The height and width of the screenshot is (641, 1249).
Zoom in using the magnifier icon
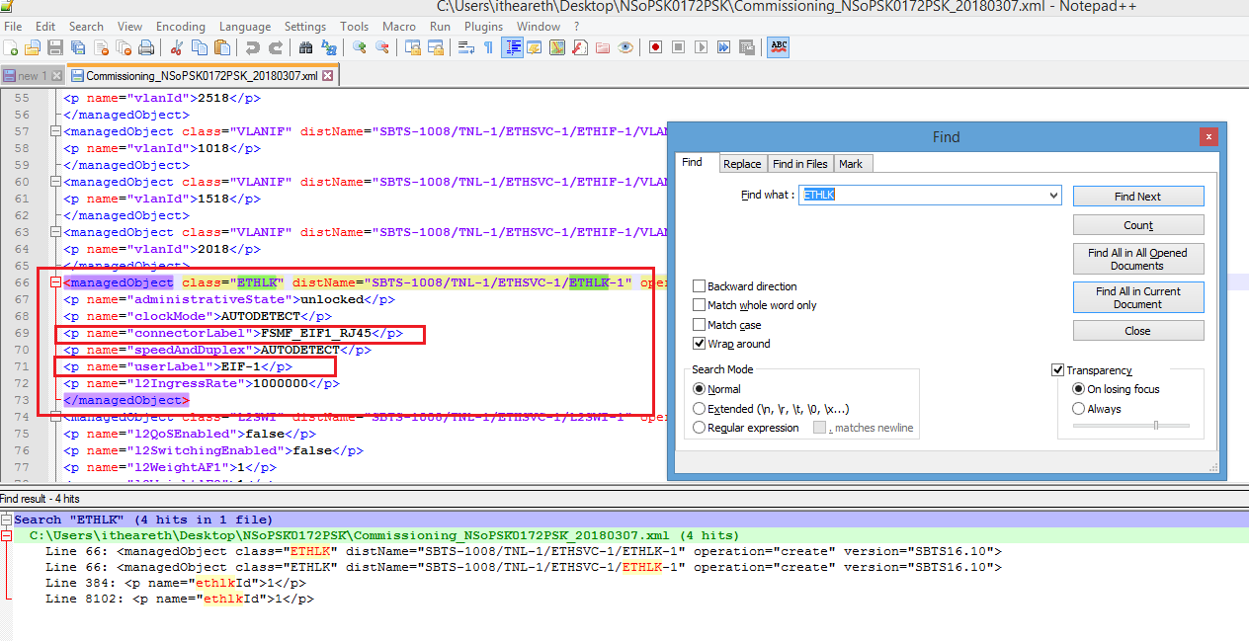(x=361, y=46)
